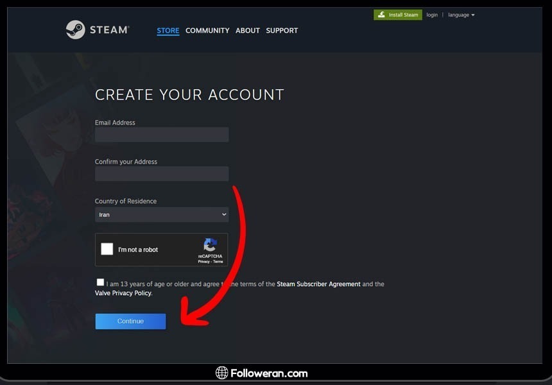
Task: Click the login link
Action: coord(432,15)
